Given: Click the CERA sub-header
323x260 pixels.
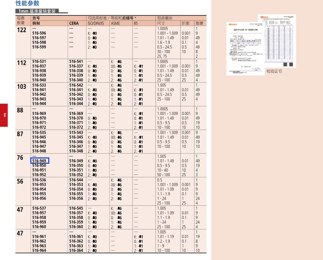Looking at the screenshot, I should pyautogui.click(x=74, y=23).
